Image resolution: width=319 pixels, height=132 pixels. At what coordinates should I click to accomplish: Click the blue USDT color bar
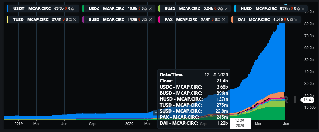8,9
